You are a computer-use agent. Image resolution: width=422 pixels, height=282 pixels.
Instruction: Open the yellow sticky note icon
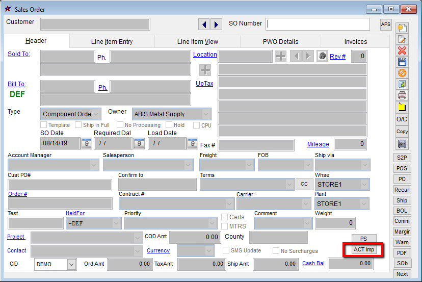(402, 107)
